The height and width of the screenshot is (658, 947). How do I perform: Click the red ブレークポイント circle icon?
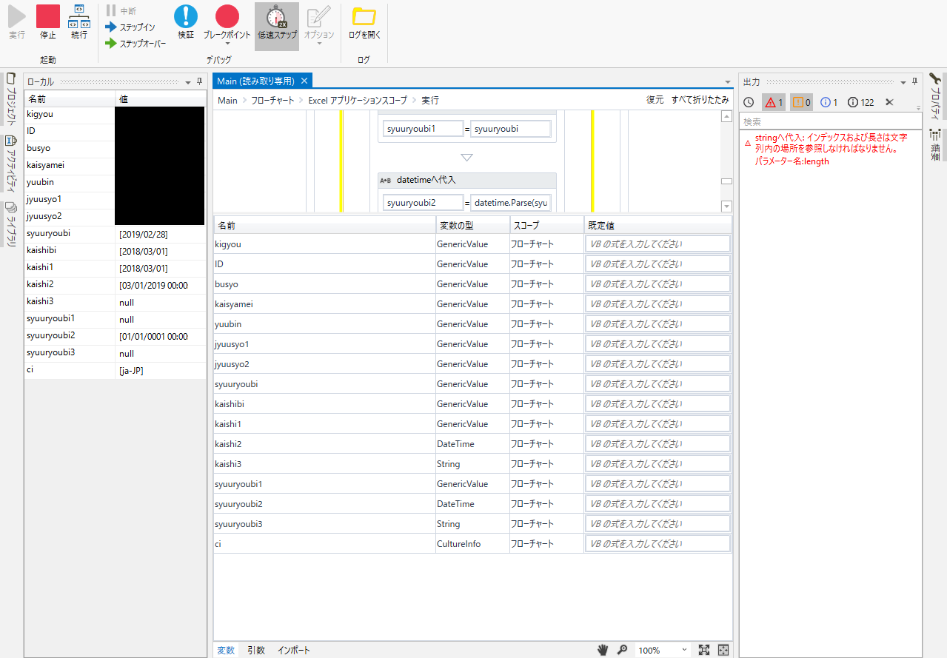click(x=227, y=16)
